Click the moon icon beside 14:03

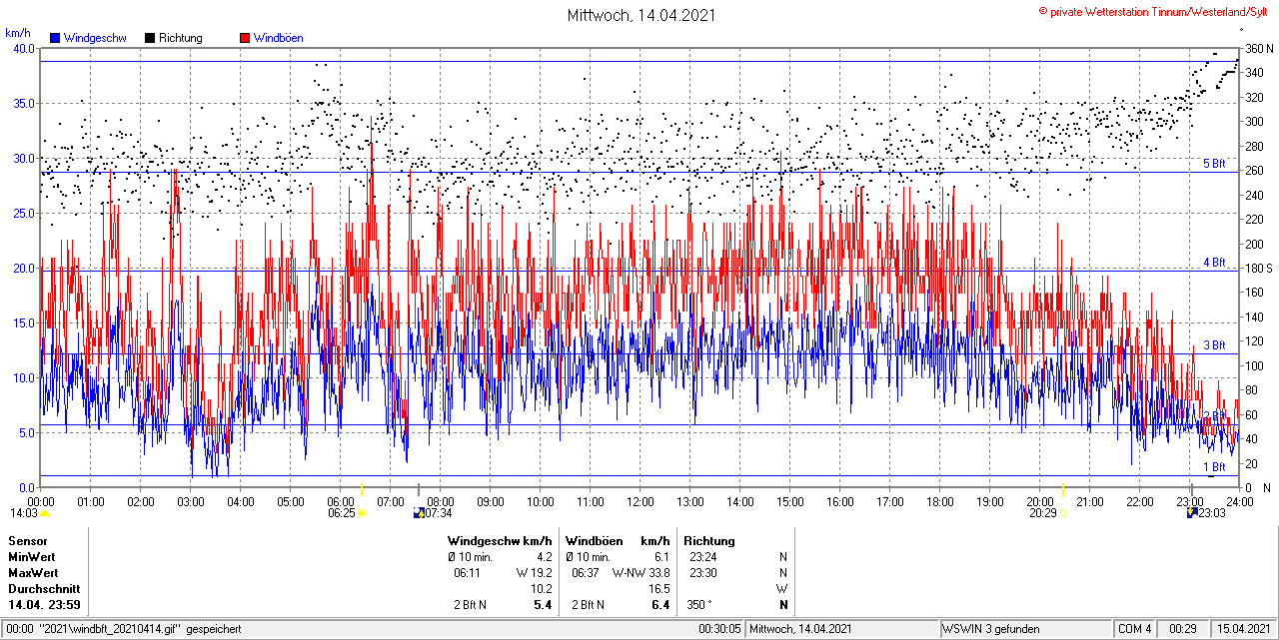45,513
